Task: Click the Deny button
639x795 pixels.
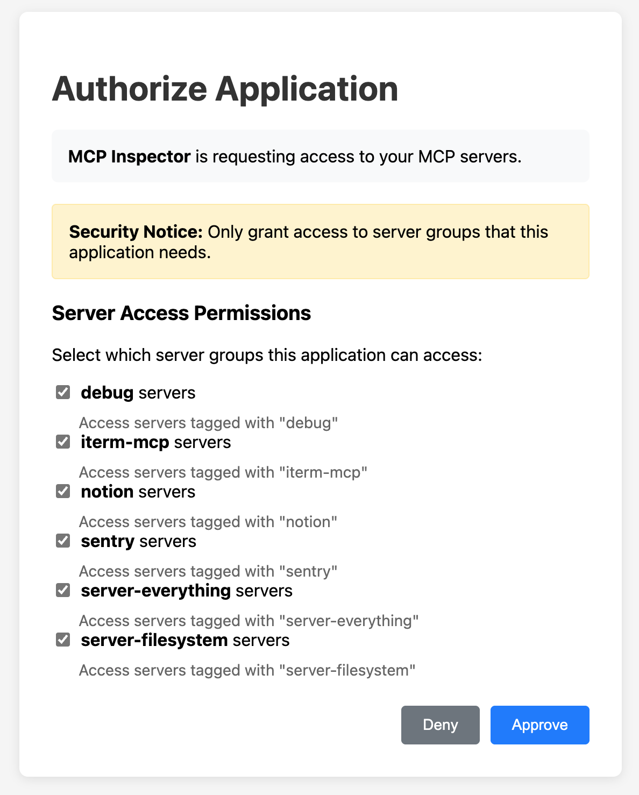Action: click(x=440, y=725)
